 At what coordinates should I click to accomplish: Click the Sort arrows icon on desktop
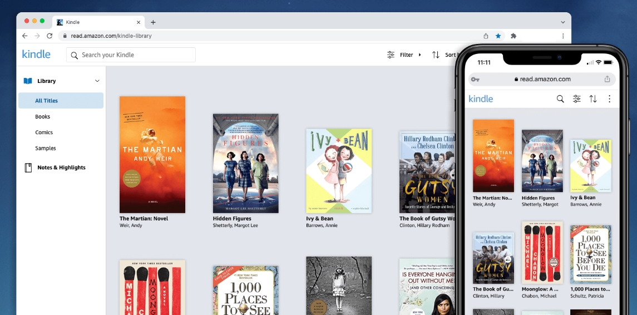tap(436, 55)
